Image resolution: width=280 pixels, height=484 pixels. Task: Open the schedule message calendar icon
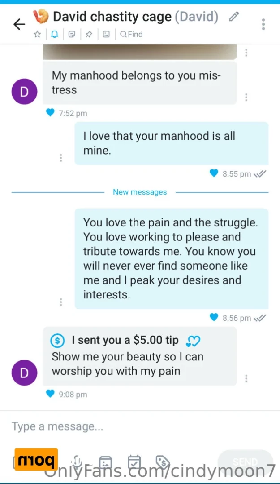pyautogui.click(x=134, y=462)
